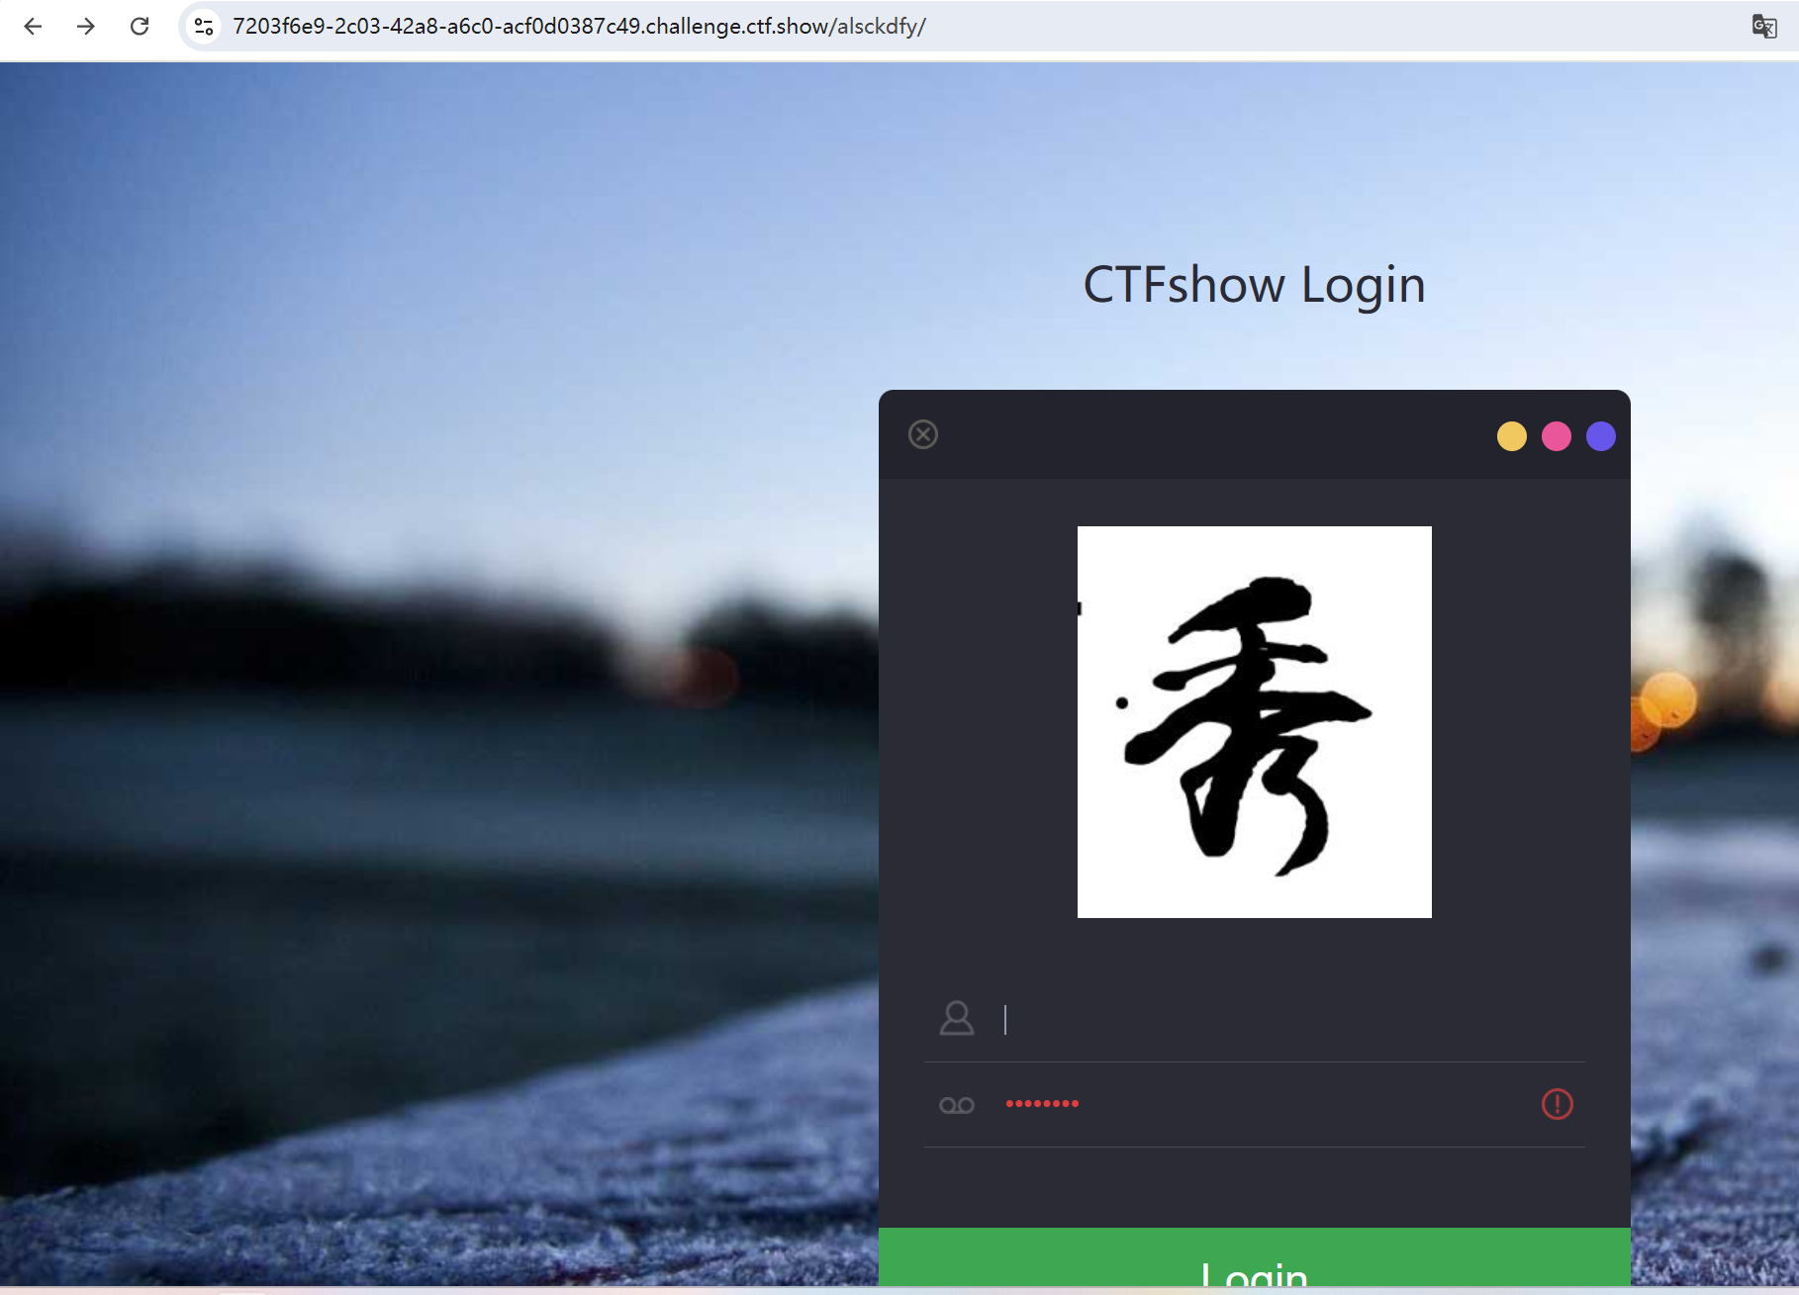Open site information icon in address bar
The image size is (1799, 1295).
(x=204, y=27)
